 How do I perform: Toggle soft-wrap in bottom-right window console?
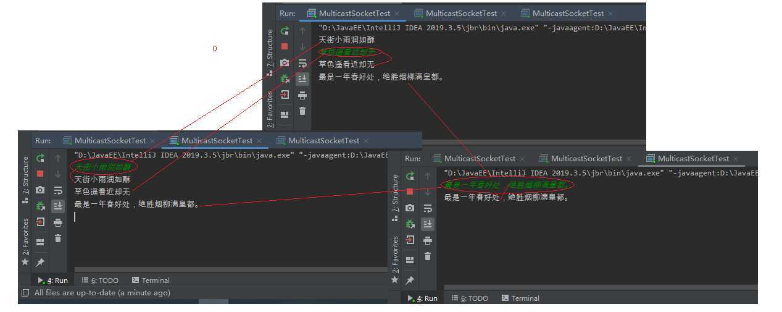(x=428, y=208)
